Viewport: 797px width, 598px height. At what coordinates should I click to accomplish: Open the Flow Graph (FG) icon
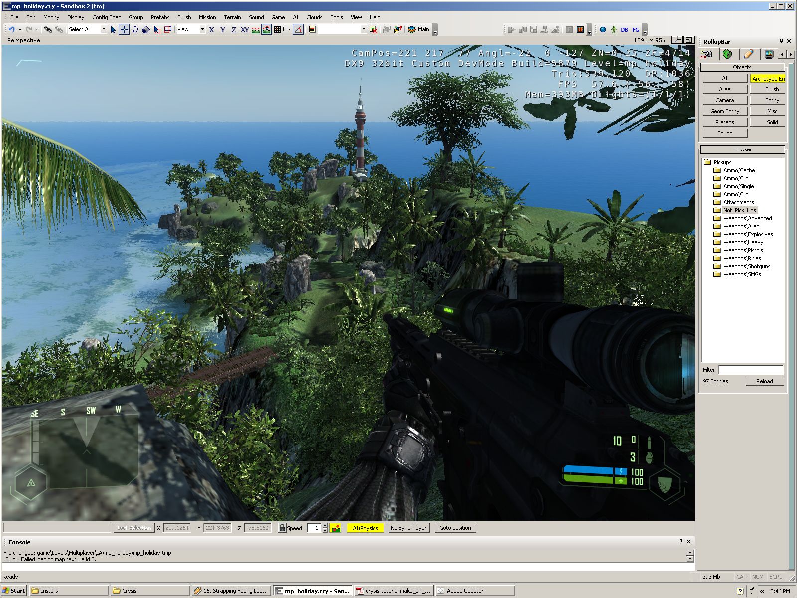point(636,30)
